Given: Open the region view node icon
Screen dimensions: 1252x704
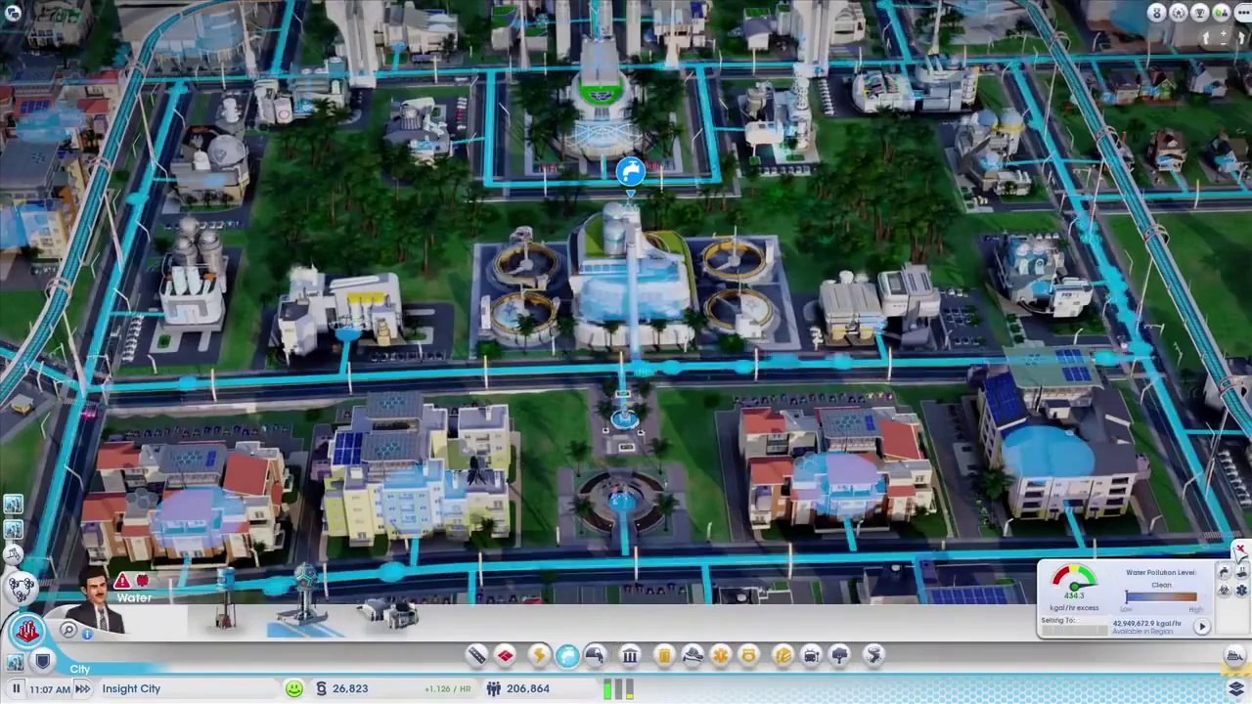Looking at the screenshot, I should [21, 587].
